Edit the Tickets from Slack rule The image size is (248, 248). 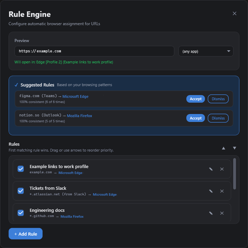[x=211, y=191]
